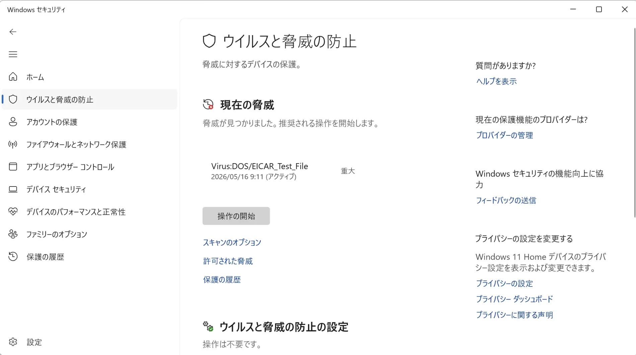636x355 pixels.
Task: Click the shield icon beside ウイルスと脅威の防止 in sidebar
Action: click(x=13, y=99)
